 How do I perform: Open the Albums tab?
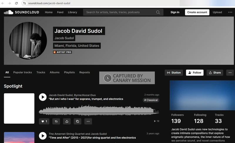point(55,72)
